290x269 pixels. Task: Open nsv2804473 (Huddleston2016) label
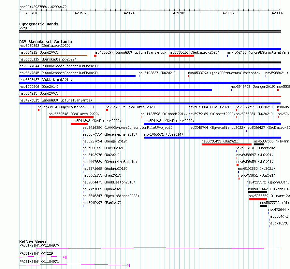point(109,182)
